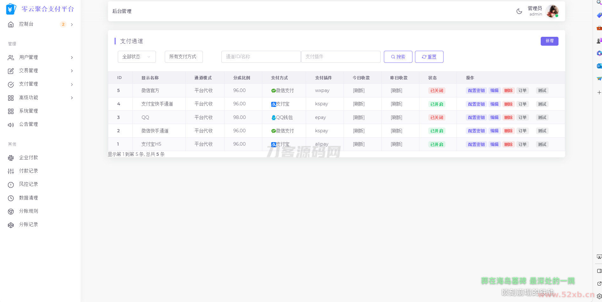Click the 公告管理 speaker icon
Screen dimensions: 602x302
tap(11, 125)
